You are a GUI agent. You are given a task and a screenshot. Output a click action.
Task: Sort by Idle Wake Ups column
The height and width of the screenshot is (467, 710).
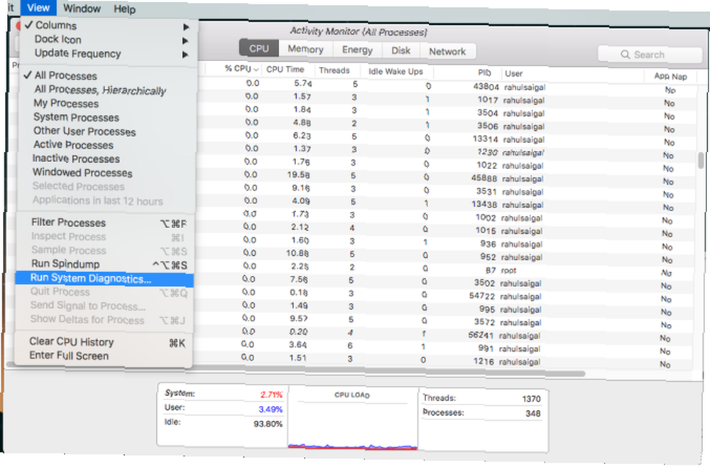395,71
